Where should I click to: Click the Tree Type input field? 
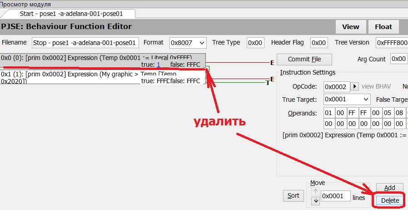pyautogui.click(x=255, y=43)
